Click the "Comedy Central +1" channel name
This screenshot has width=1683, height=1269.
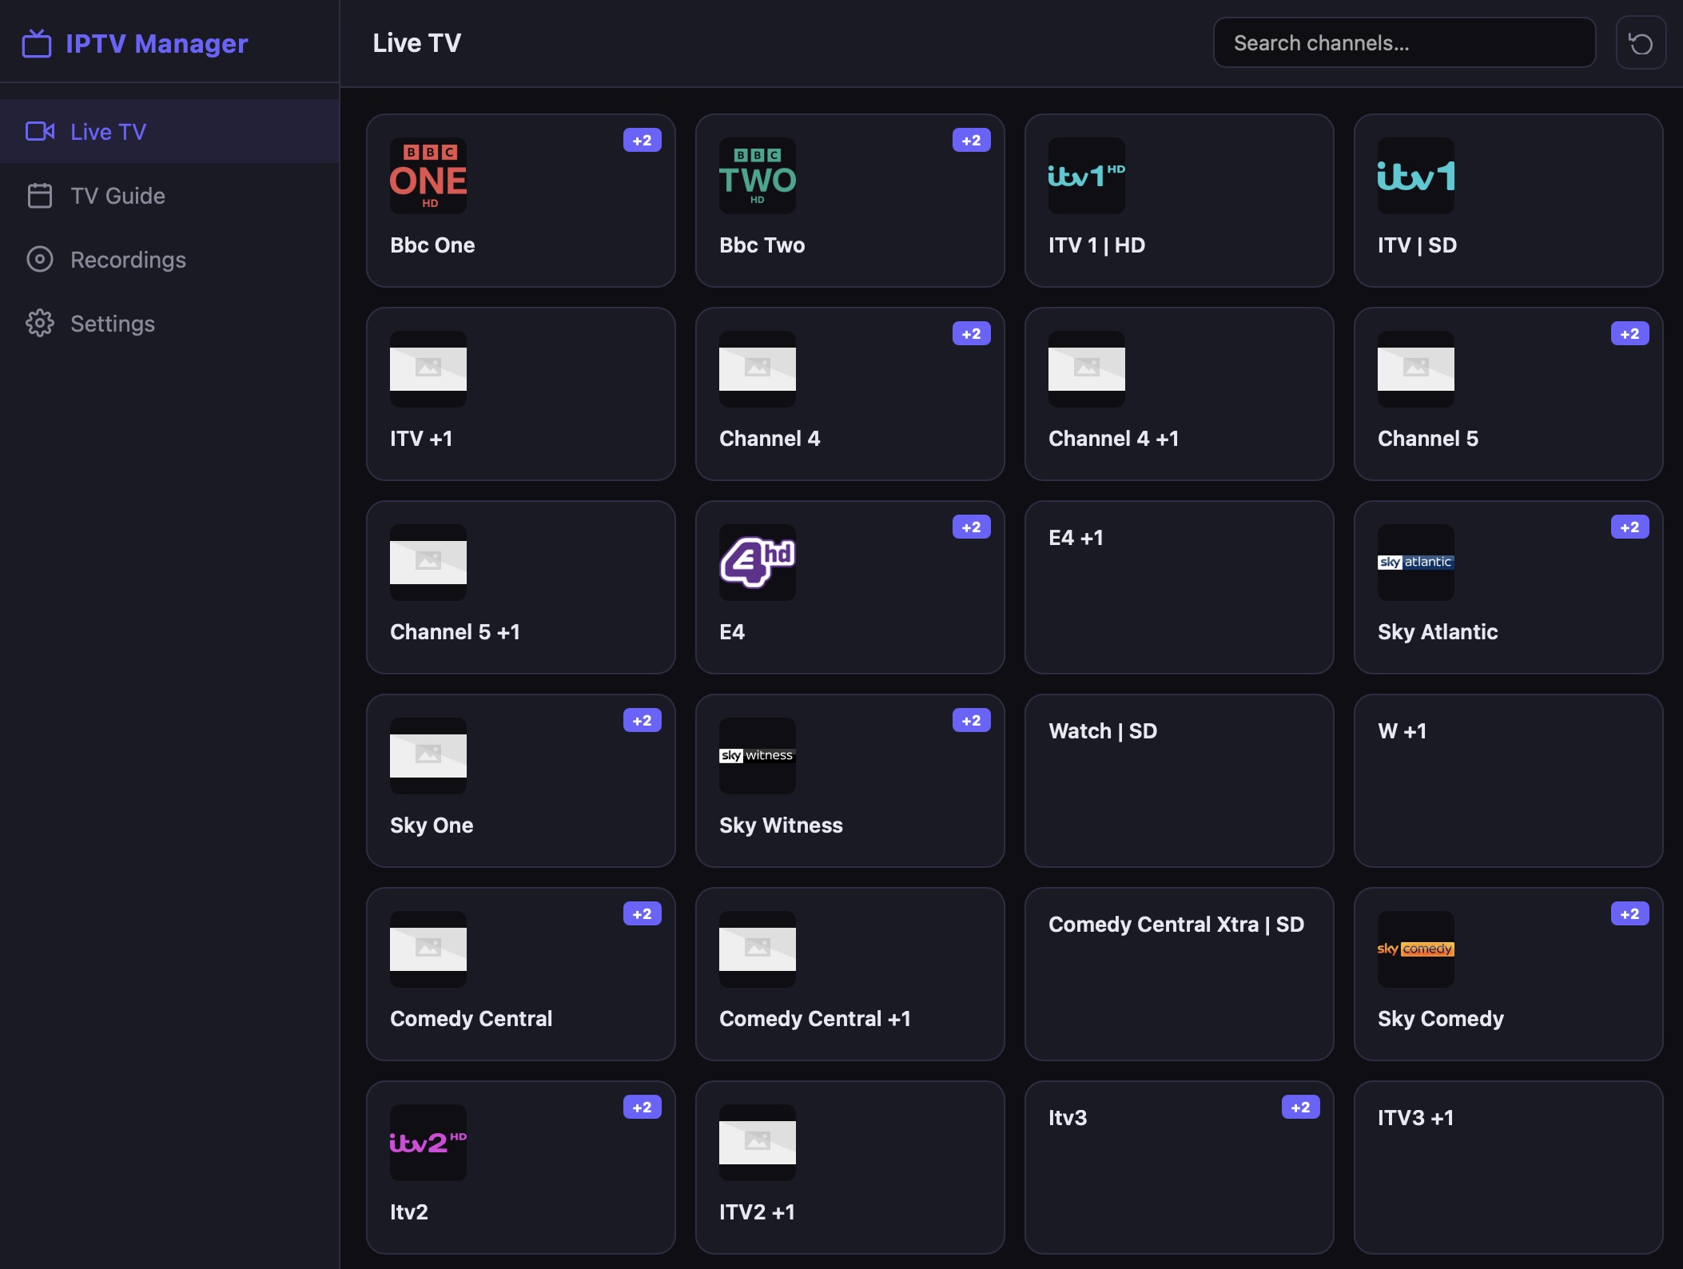815,1019
